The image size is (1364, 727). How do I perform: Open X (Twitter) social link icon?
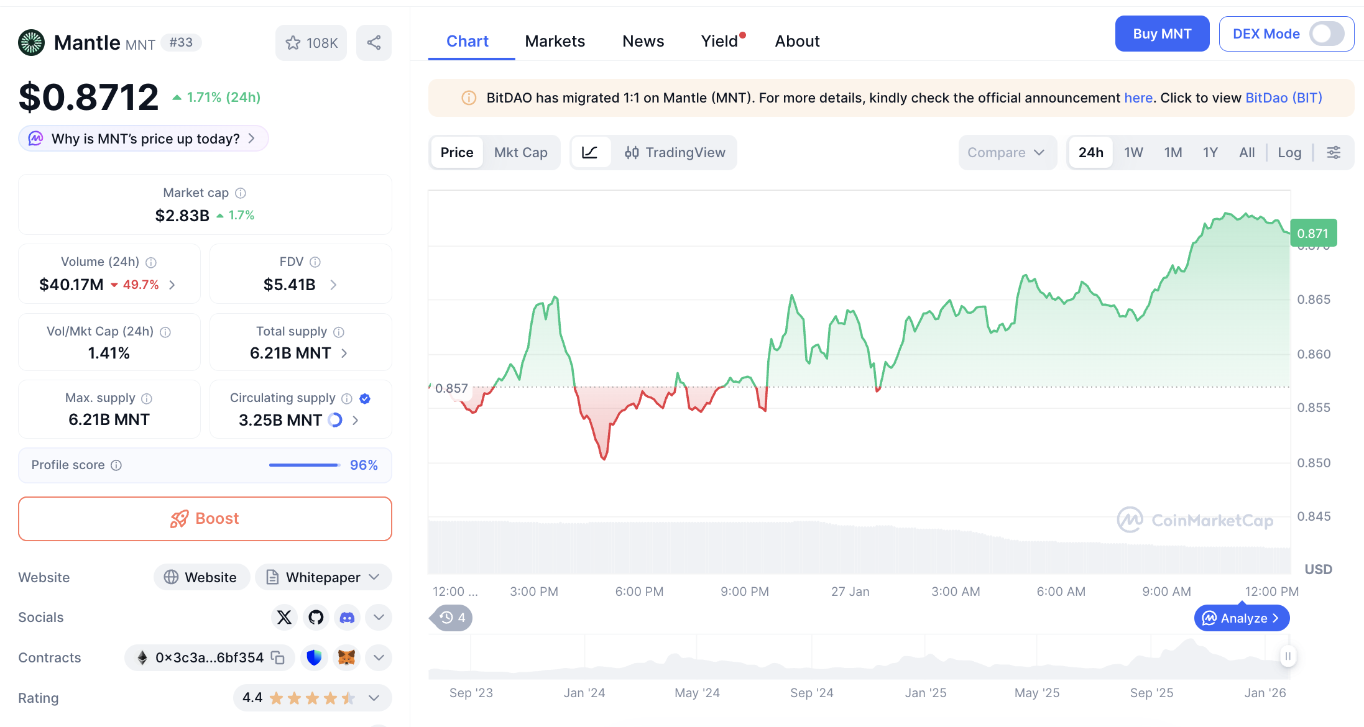(284, 617)
